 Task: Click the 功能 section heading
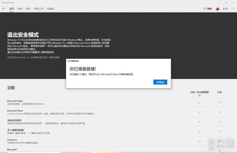click(x=11, y=88)
